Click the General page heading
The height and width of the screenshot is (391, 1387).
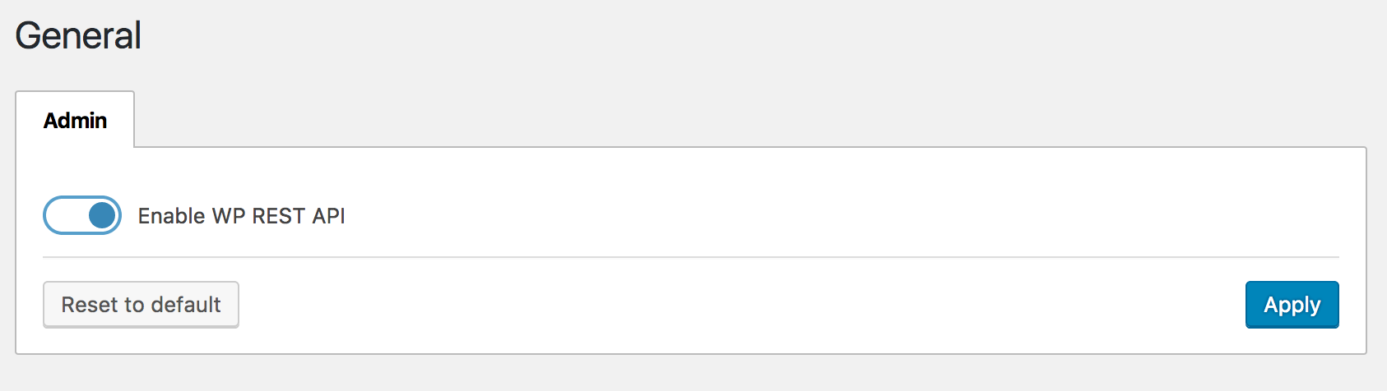pos(78,36)
